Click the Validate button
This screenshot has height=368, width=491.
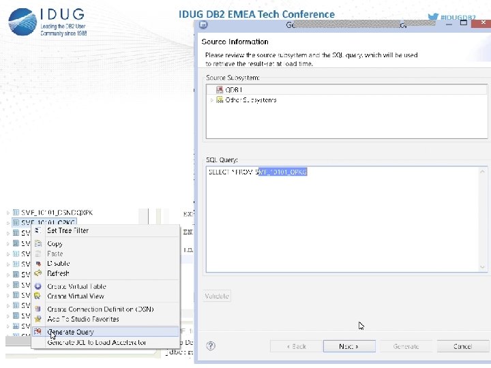(217, 296)
